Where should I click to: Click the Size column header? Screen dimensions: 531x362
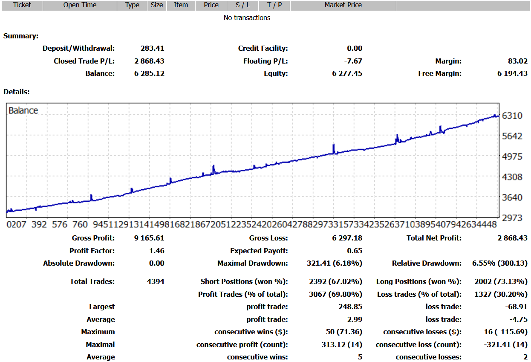coord(157,5)
